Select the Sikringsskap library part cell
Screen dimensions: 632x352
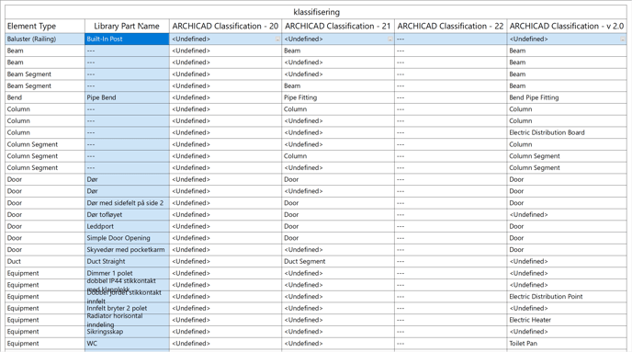127,332
